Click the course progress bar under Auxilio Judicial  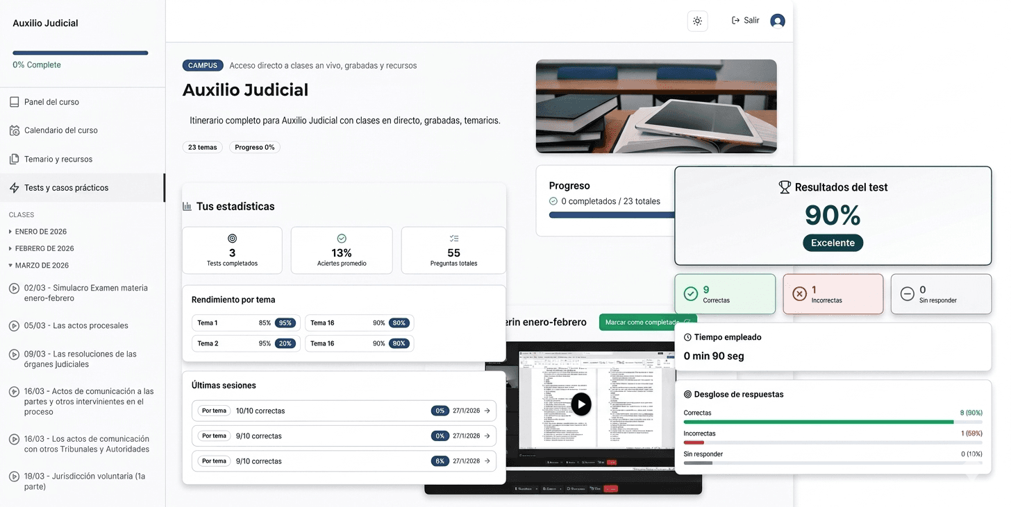(x=79, y=53)
